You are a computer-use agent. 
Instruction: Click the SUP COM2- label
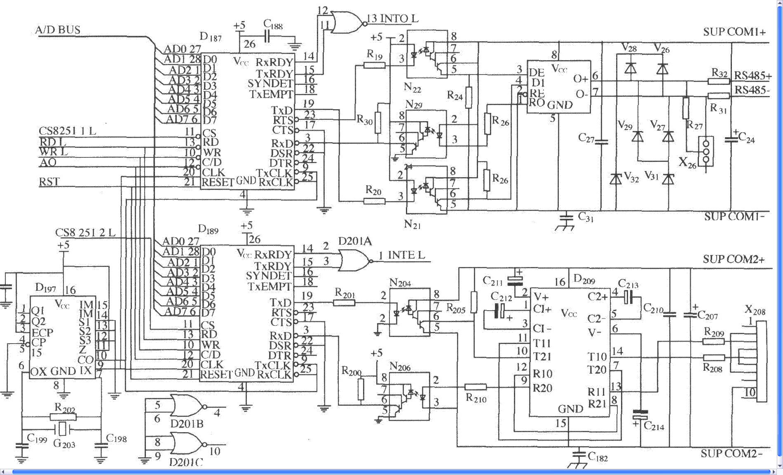click(x=731, y=454)
